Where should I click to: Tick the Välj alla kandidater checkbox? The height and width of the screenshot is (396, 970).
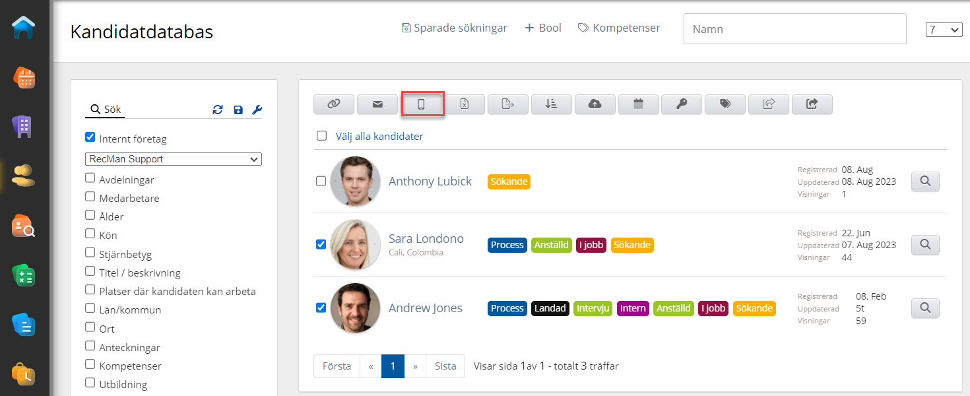tap(321, 136)
